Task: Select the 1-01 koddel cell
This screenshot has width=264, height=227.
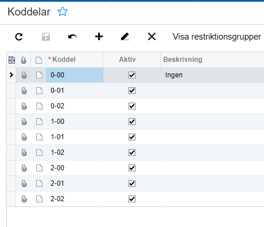Action: point(75,137)
